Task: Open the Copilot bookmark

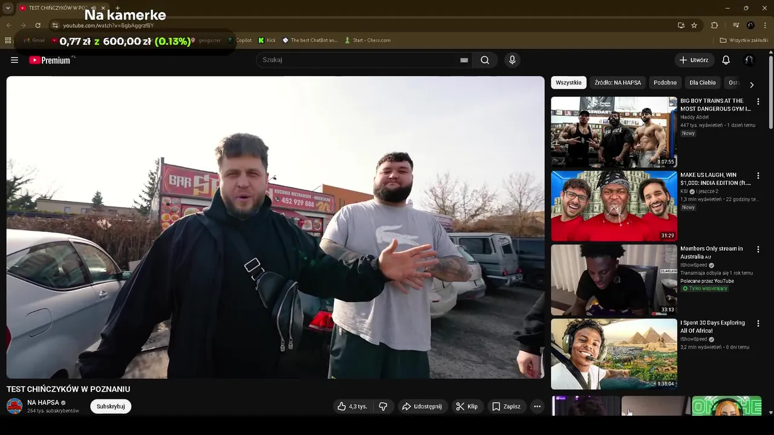Action: [239, 40]
